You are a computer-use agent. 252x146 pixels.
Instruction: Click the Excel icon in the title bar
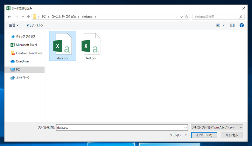pos(8,8)
